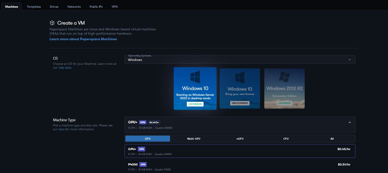
Task: Open the Operating Systems dropdown
Action: tap(240, 59)
